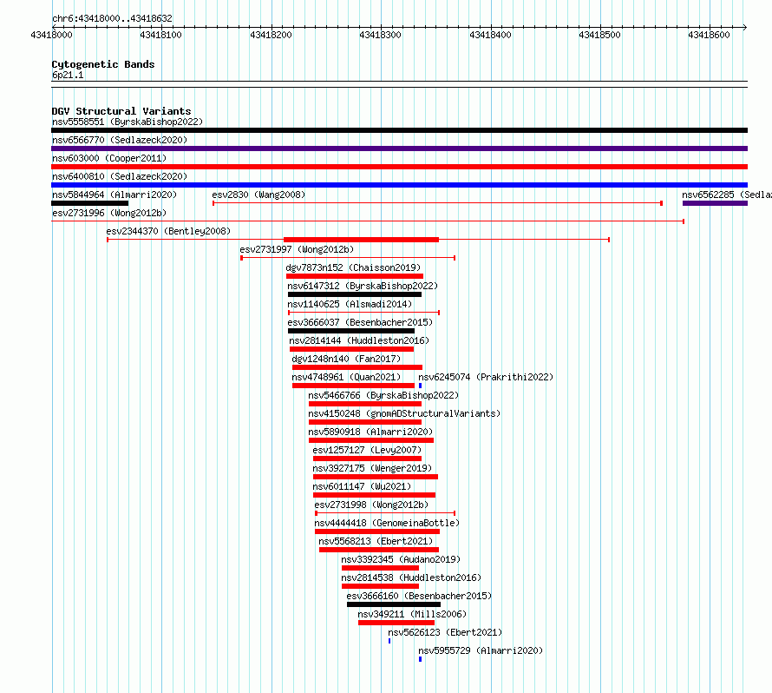Select the small blue nsv5955729 marker
The height and width of the screenshot is (693, 772).
click(420, 659)
